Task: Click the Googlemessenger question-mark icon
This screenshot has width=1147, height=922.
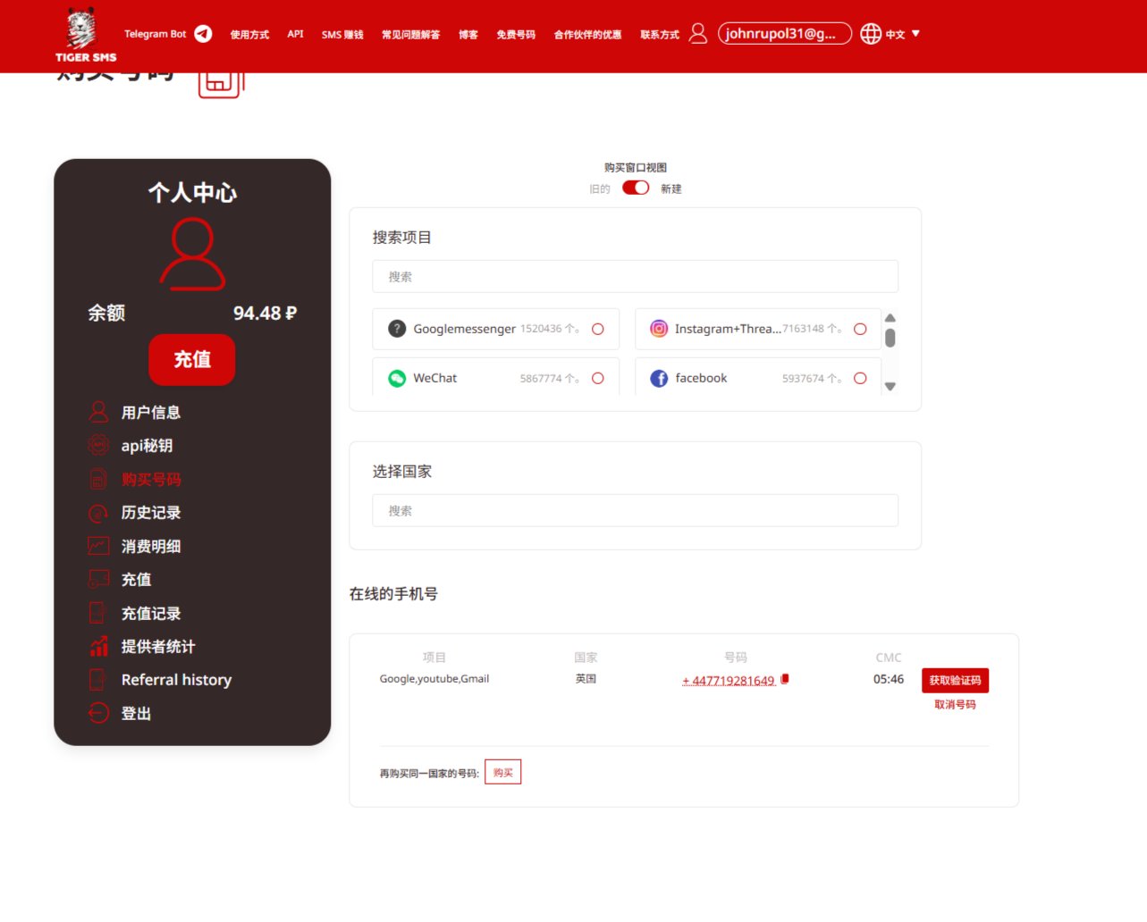Action: point(397,329)
